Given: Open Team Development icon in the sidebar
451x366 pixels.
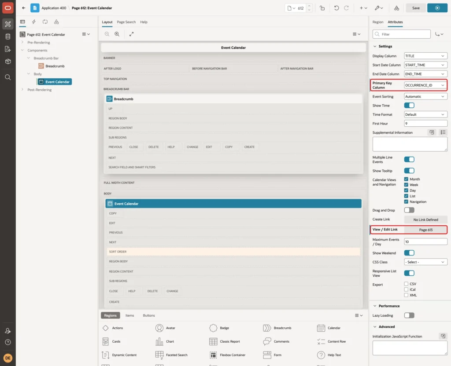Looking at the screenshot, I should coord(8,49).
